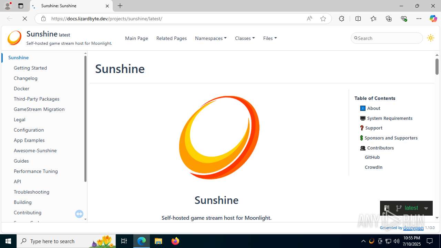Open the Windows Start menu
The height and width of the screenshot is (248, 441).
8,241
